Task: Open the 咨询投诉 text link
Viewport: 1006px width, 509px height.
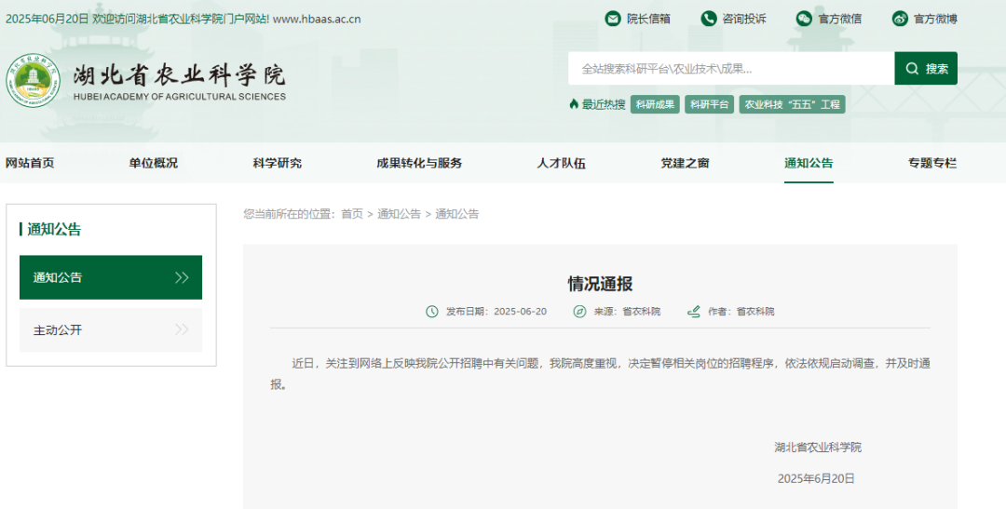Action: click(744, 19)
